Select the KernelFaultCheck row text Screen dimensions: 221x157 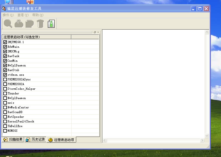(x=21, y=121)
